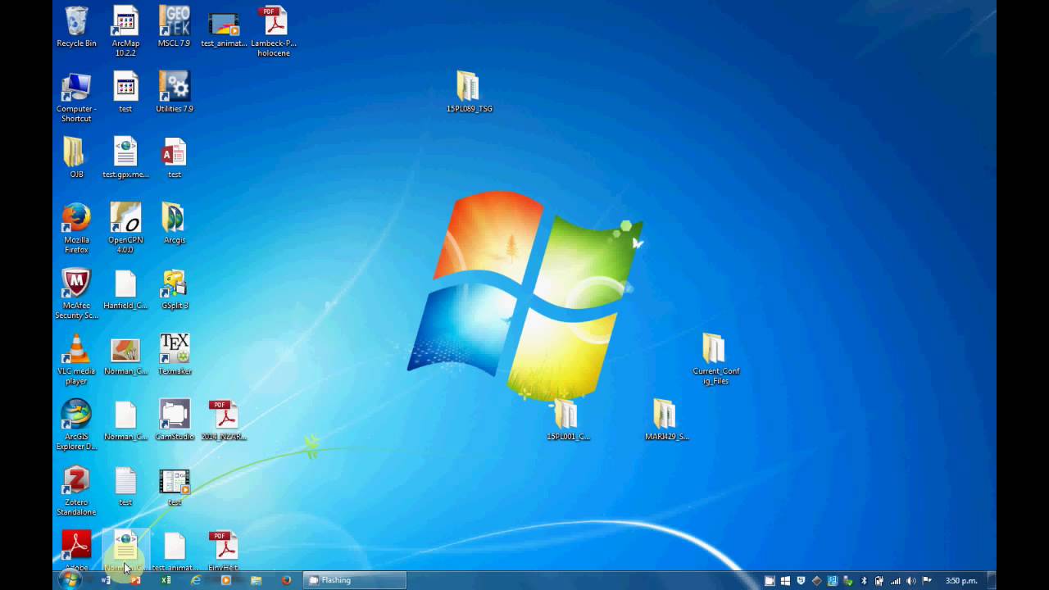This screenshot has height=590, width=1049.
Task: Open PowerPoint from the taskbar
Action: pyautogui.click(x=135, y=580)
